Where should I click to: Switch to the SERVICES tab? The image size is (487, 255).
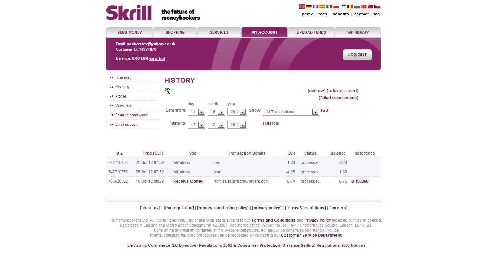(x=219, y=32)
